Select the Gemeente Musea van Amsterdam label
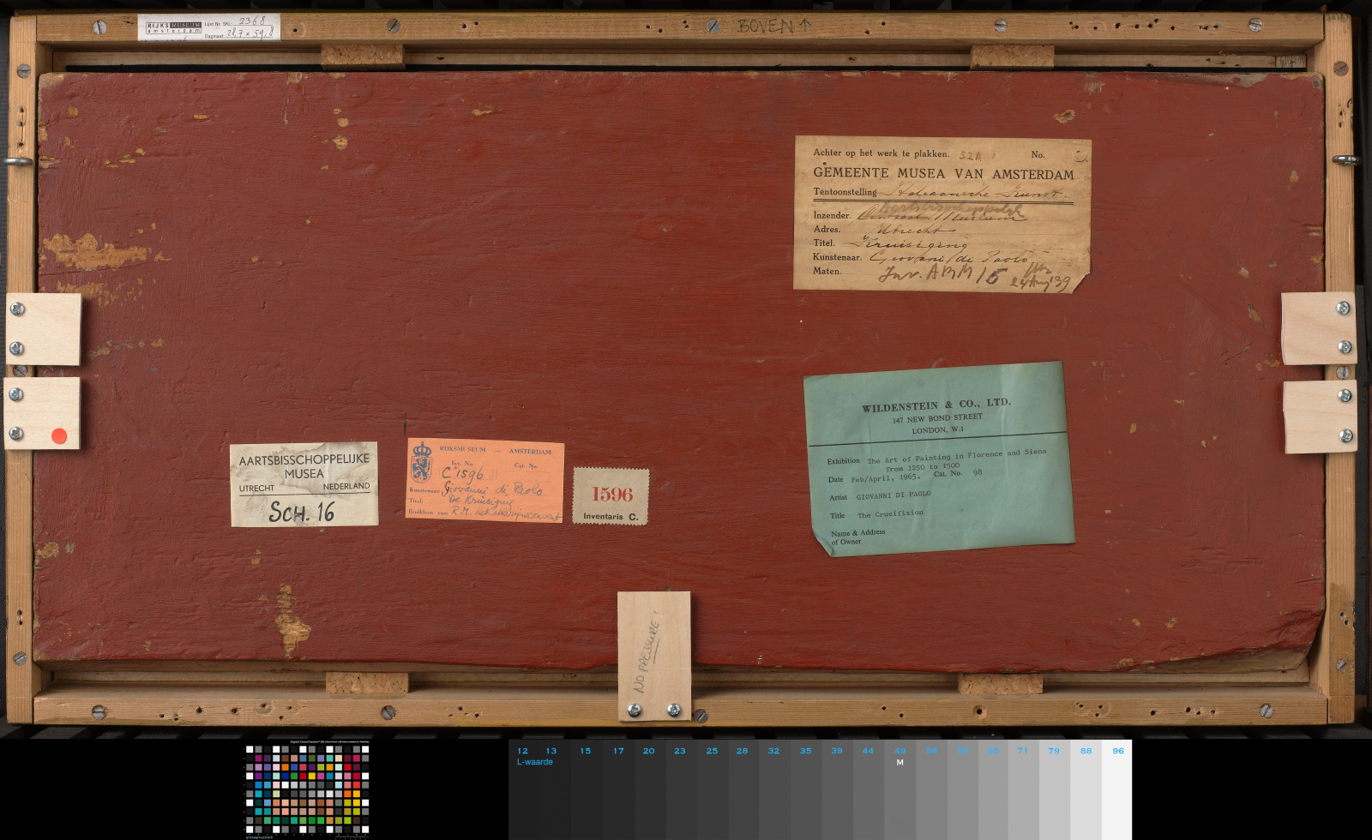Screen dimensions: 1372x840 click(942, 213)
